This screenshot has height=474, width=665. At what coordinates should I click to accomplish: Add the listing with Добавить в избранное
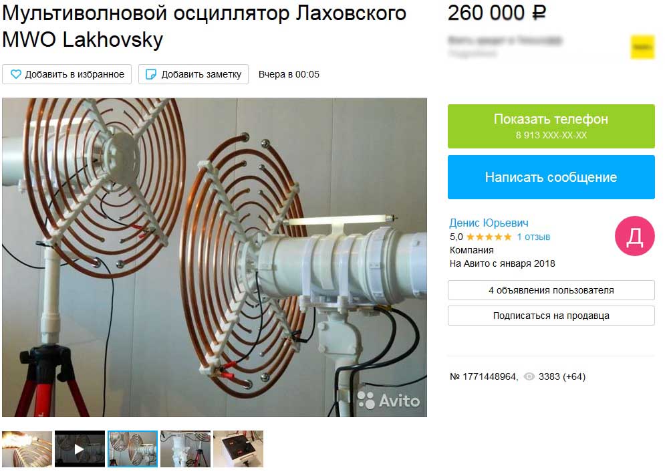[67, 74]
